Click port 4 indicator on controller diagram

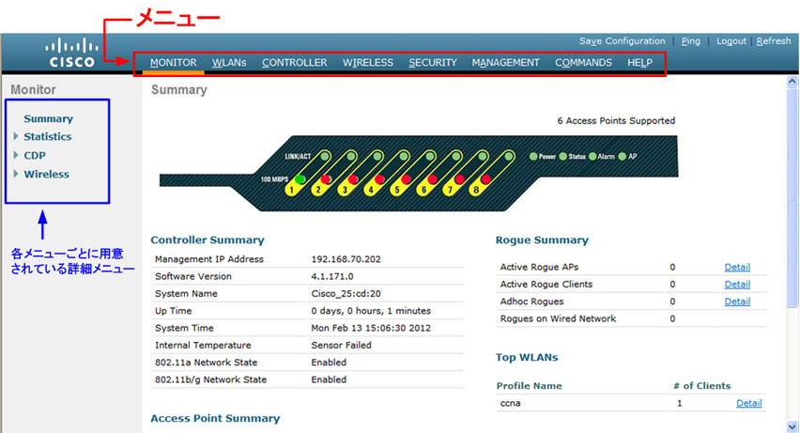tap(371, 189)
